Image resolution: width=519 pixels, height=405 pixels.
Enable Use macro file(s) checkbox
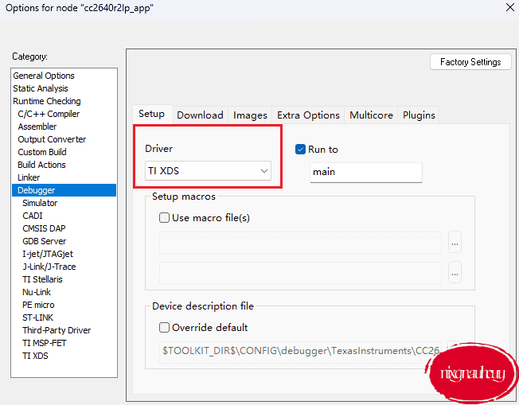click(165, 217)
